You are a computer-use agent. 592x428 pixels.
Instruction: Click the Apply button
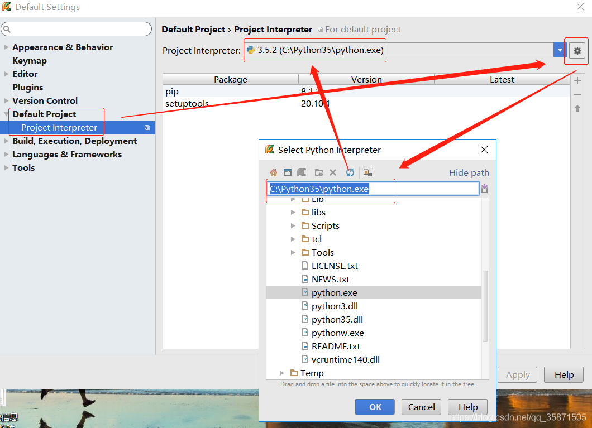517,374
